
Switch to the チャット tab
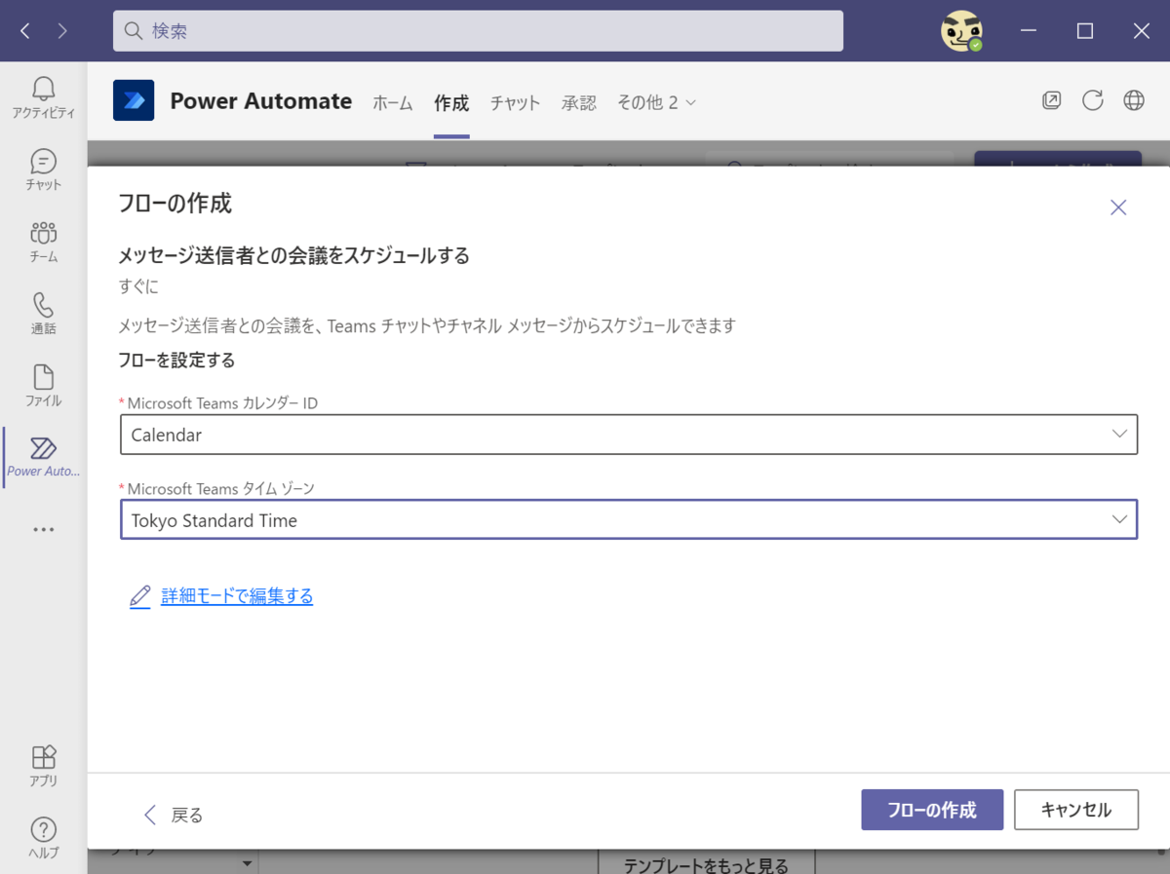515,102
